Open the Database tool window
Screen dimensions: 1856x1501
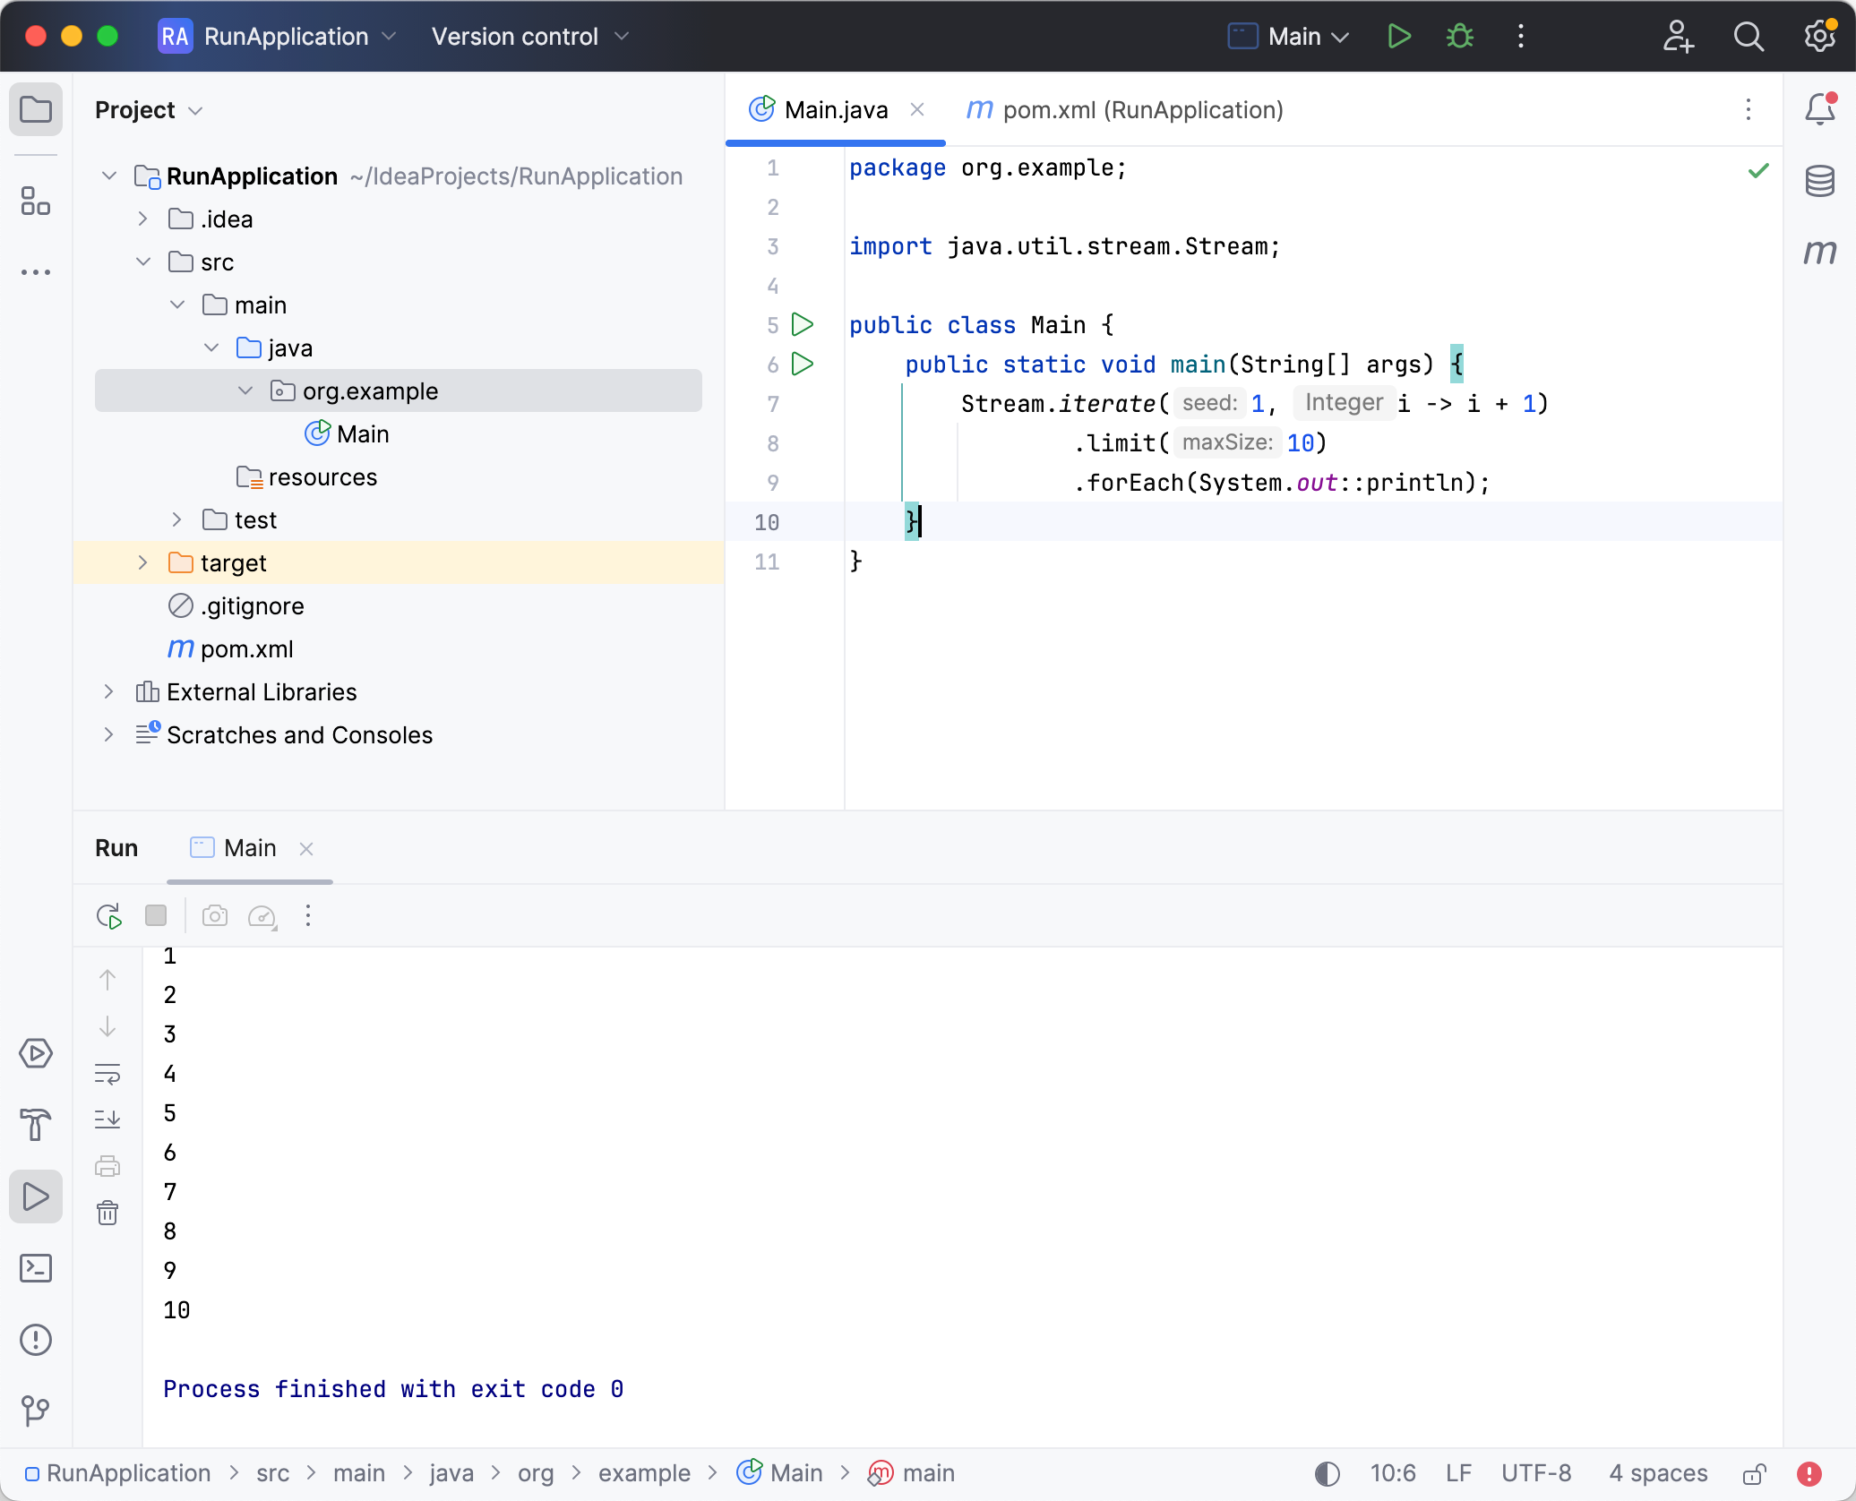click(x=1819, y=181)
